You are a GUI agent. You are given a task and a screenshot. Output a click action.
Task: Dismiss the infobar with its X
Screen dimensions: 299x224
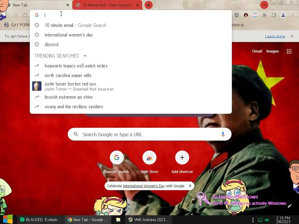292,36
